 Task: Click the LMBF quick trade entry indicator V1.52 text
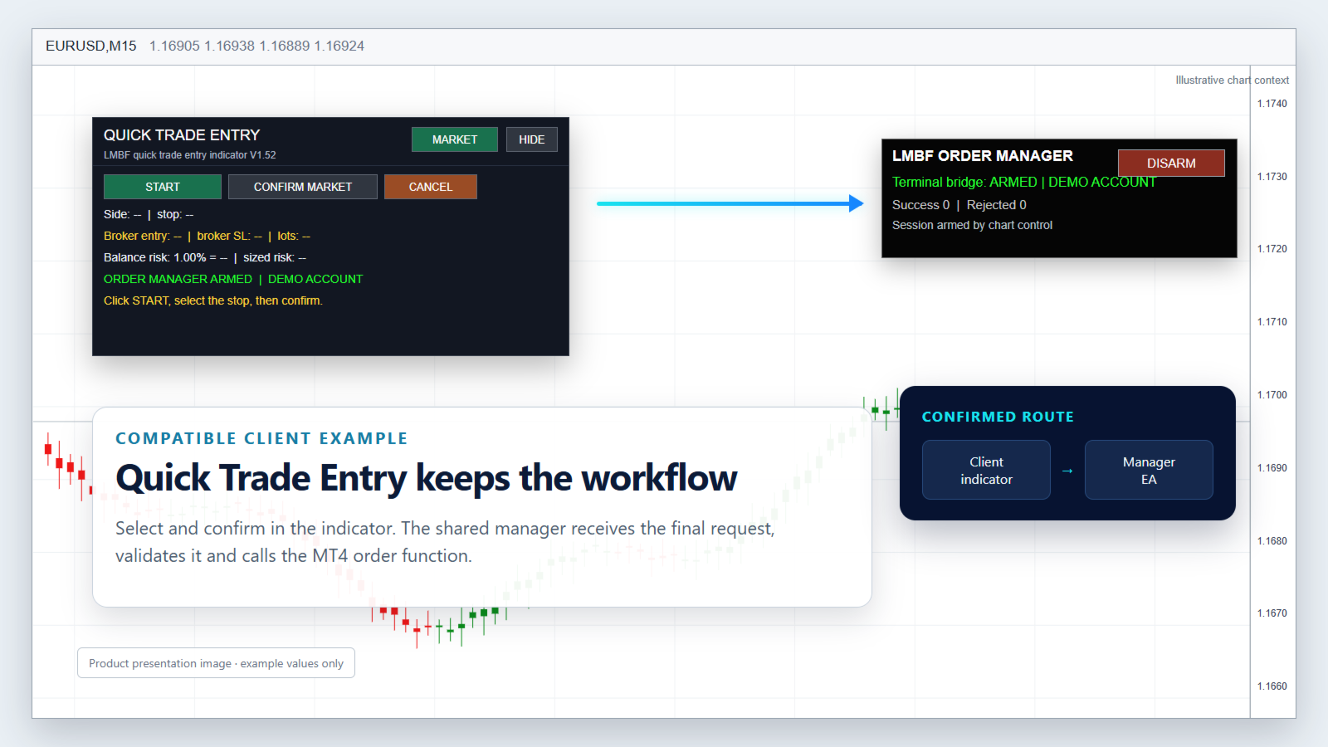pyautogui.click(x=190, y=155)
